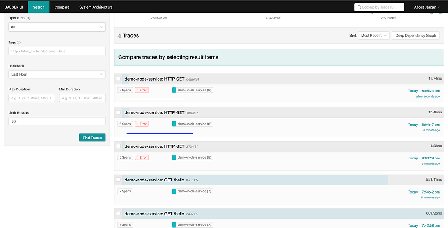Click the magnifier icon in Trace ID lookup
Screen dimensions: 448x228
[359, 7]
